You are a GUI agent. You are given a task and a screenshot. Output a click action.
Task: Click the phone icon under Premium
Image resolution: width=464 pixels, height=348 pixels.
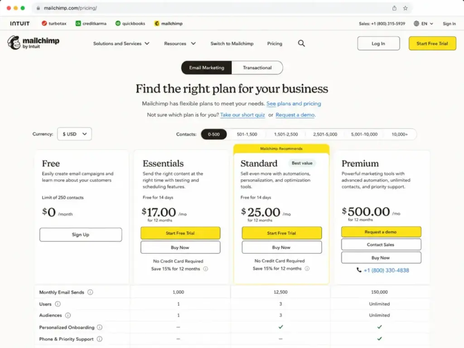[x=359, y=270]
